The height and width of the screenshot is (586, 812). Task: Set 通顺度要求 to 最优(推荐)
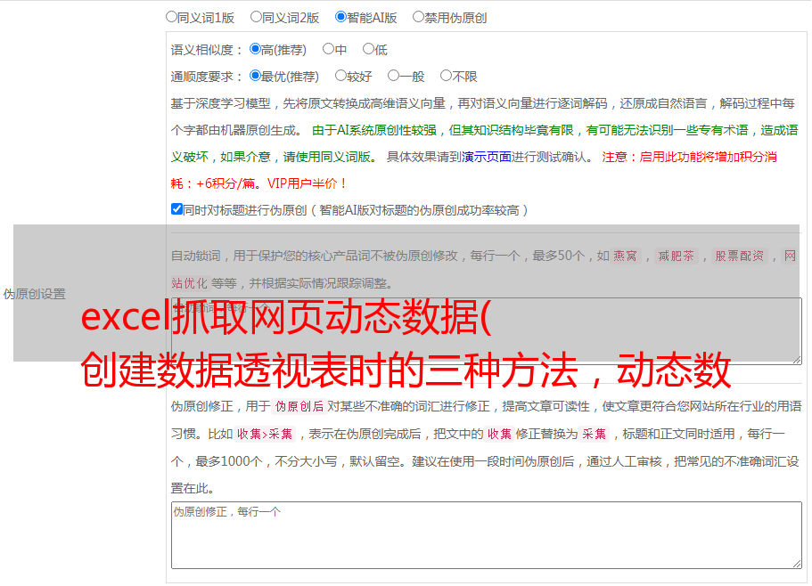tap(255, 76)
